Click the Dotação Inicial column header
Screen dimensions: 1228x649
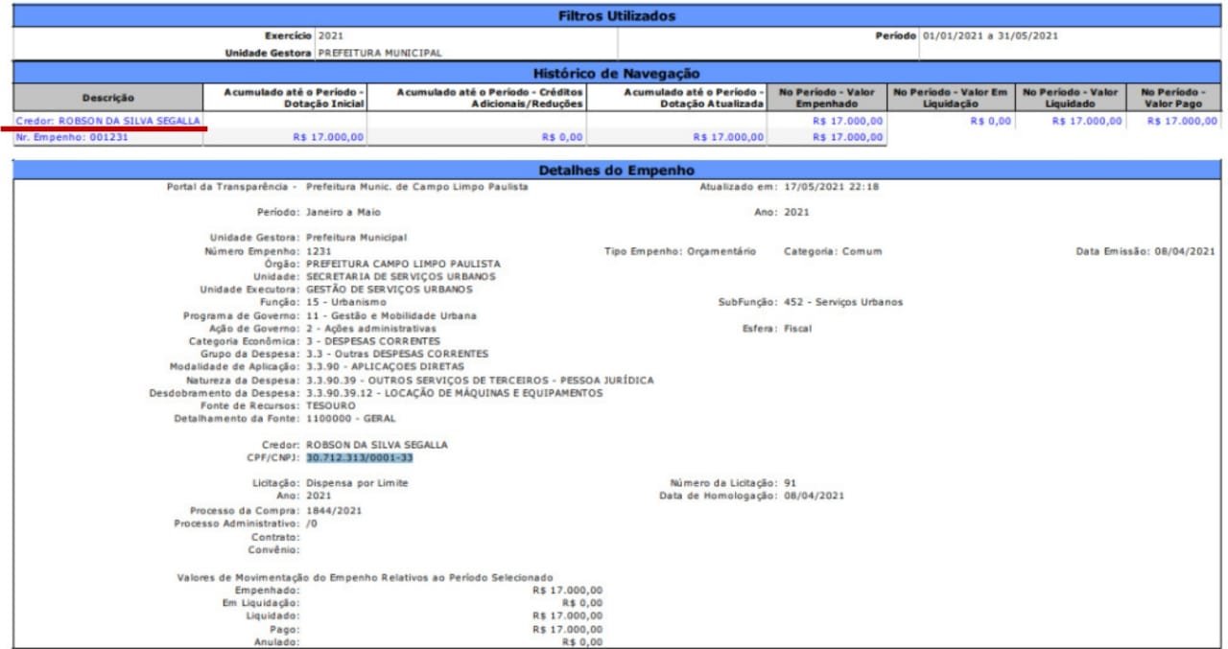(x=286, y=98)
